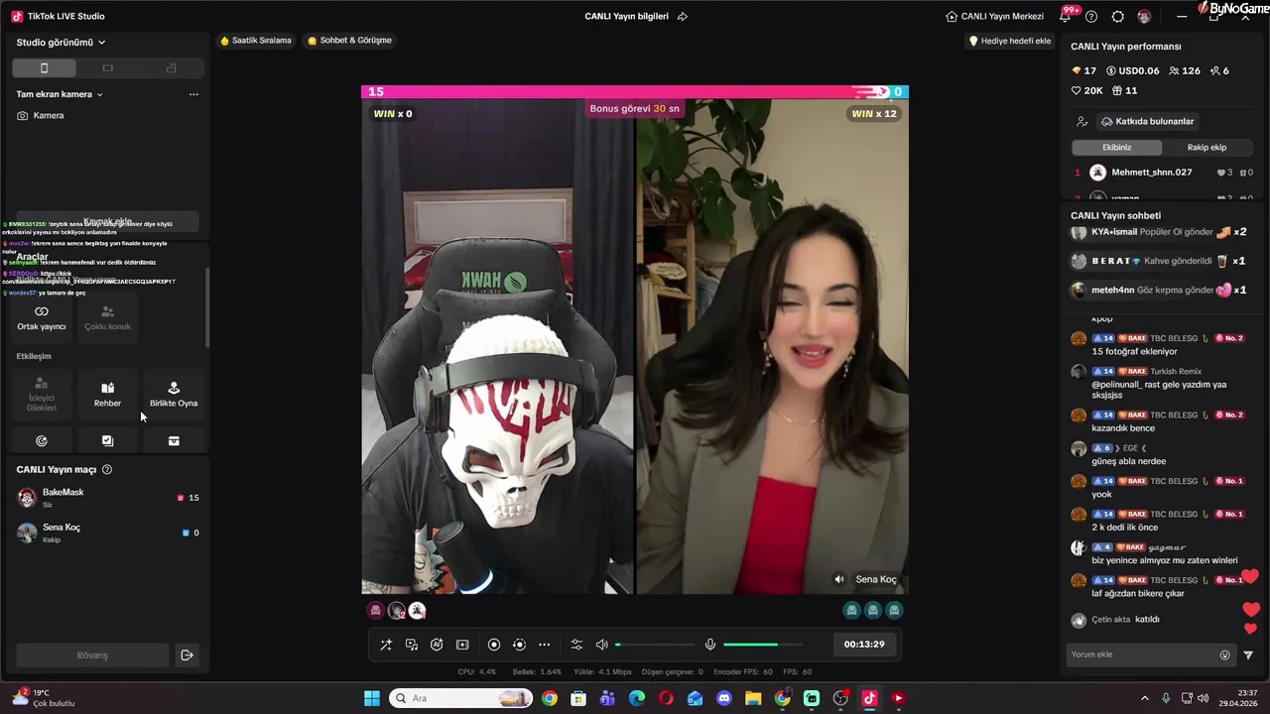
Task: Open the emoji picker in comment box
Action: click(x=1224, y=654)
